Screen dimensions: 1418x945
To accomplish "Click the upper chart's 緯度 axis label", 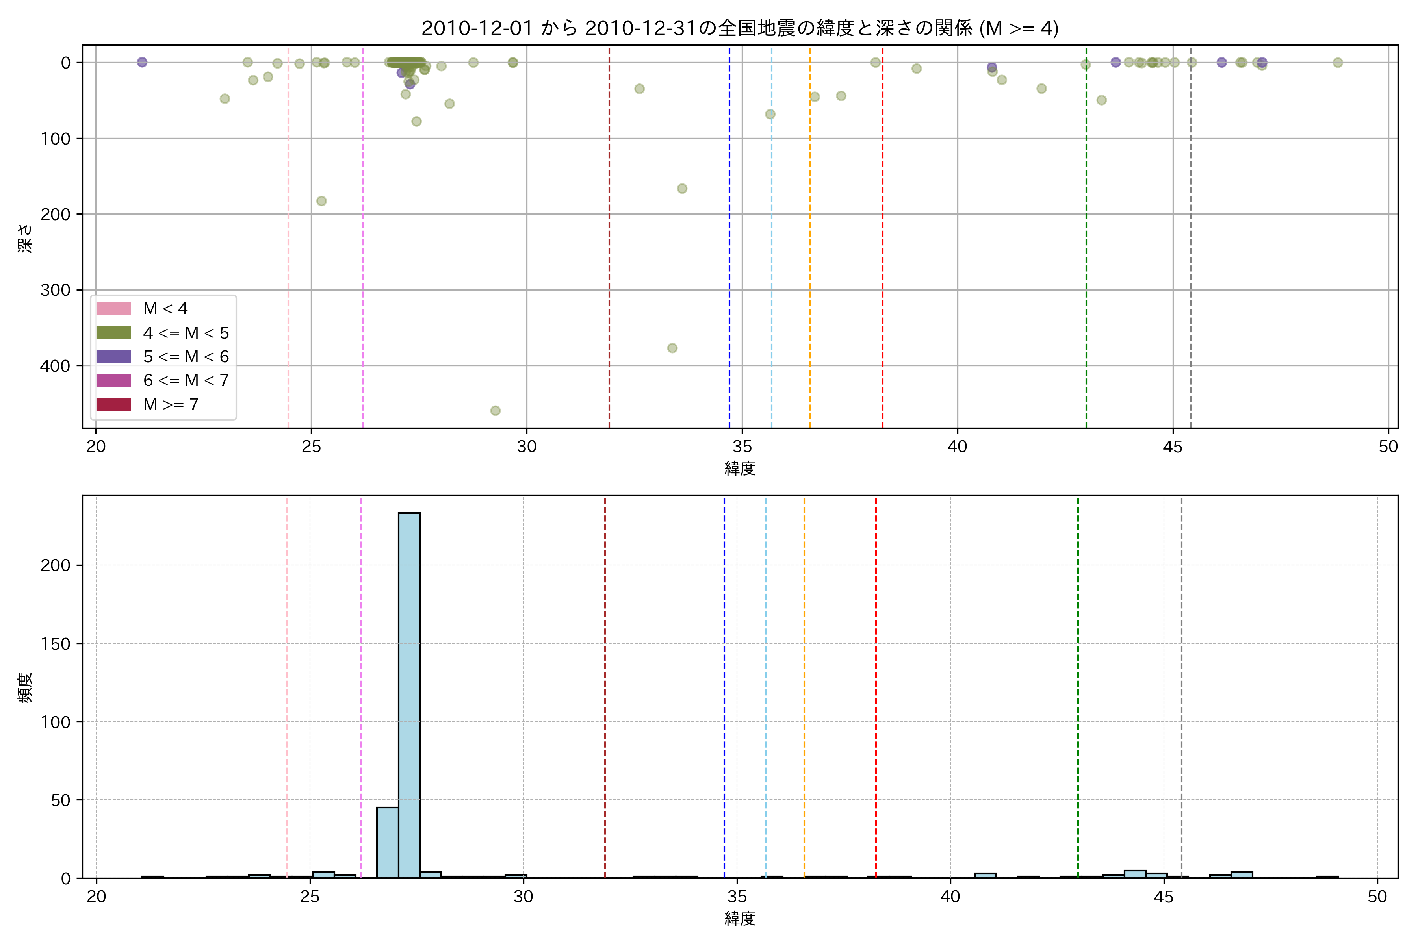I will [x=740, y=468].
